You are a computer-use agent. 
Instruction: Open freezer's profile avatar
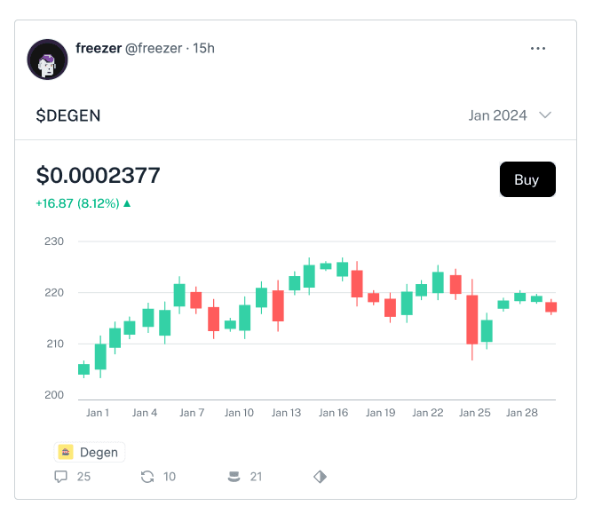click(47, 59)
